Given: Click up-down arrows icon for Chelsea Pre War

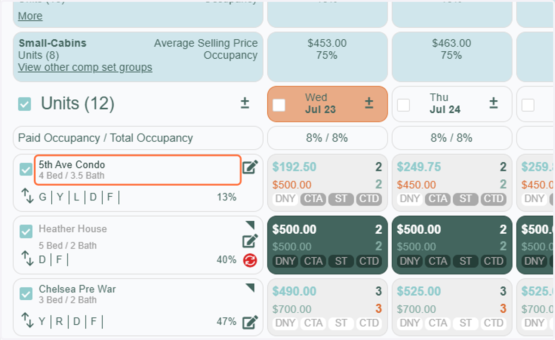Looking at the screenshot, I should (27, 320).
